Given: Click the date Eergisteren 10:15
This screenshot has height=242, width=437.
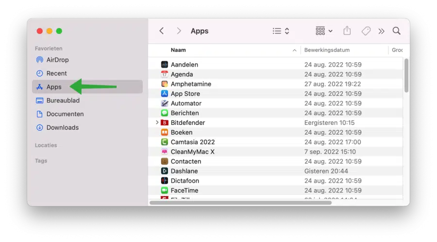Looking at the screenshot, I should coord(329,122).
